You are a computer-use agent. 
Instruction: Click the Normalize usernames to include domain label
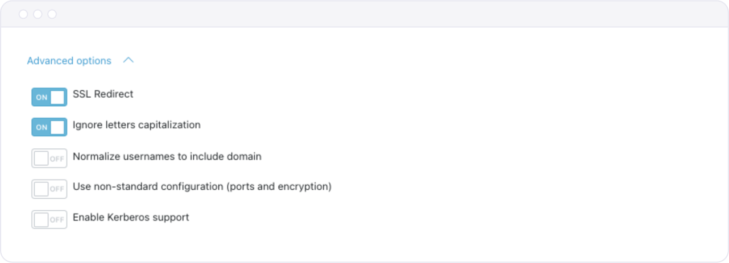[x=167, y=156]
